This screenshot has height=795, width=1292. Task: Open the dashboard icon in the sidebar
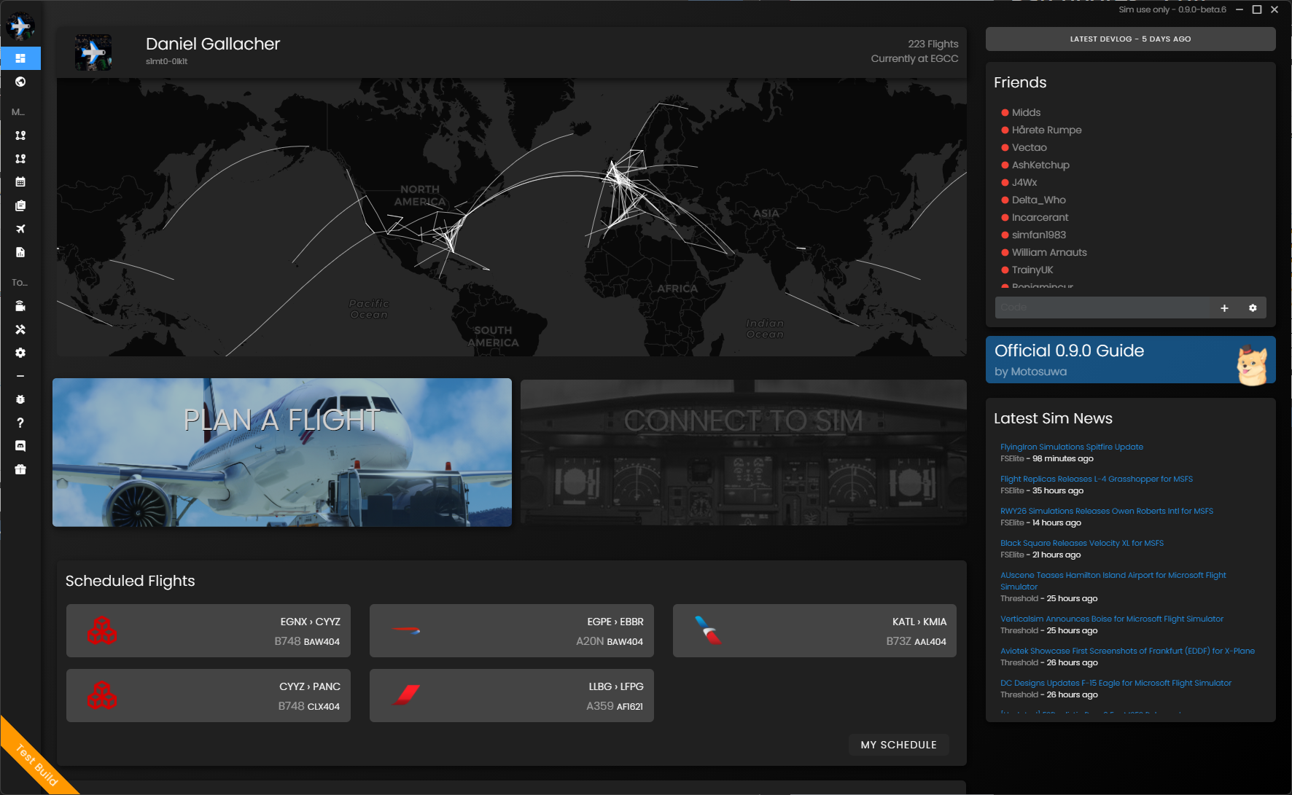pos(20,58)
